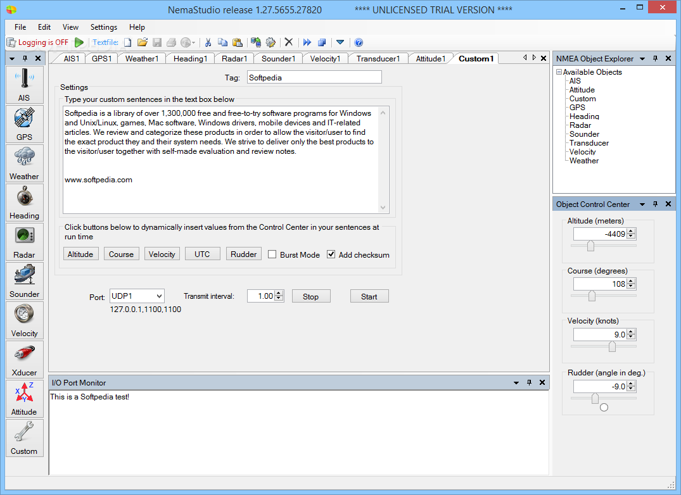Click the Start transmit button
Image resolution: width=681 pixels, height=495 pixels.
tap(369, 296)
